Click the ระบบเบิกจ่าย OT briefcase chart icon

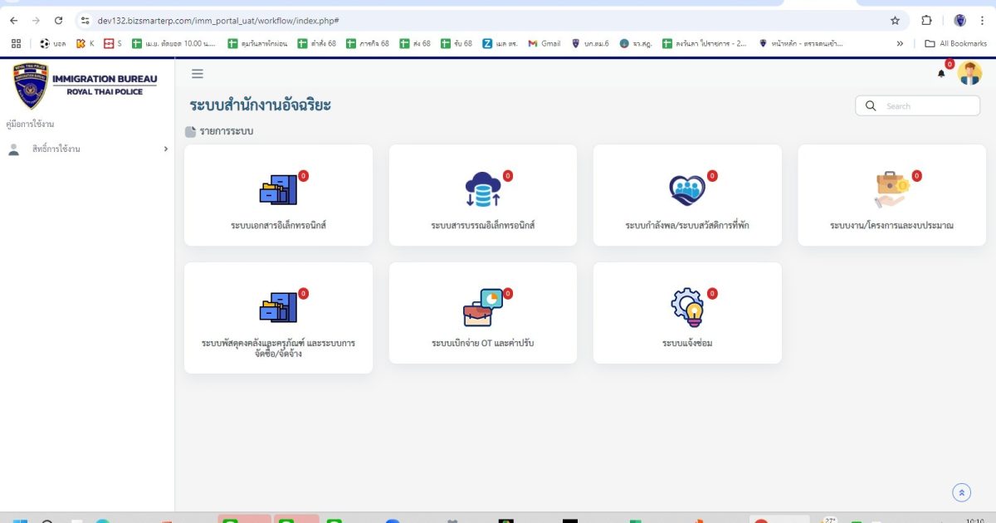[x=482, y=307]
